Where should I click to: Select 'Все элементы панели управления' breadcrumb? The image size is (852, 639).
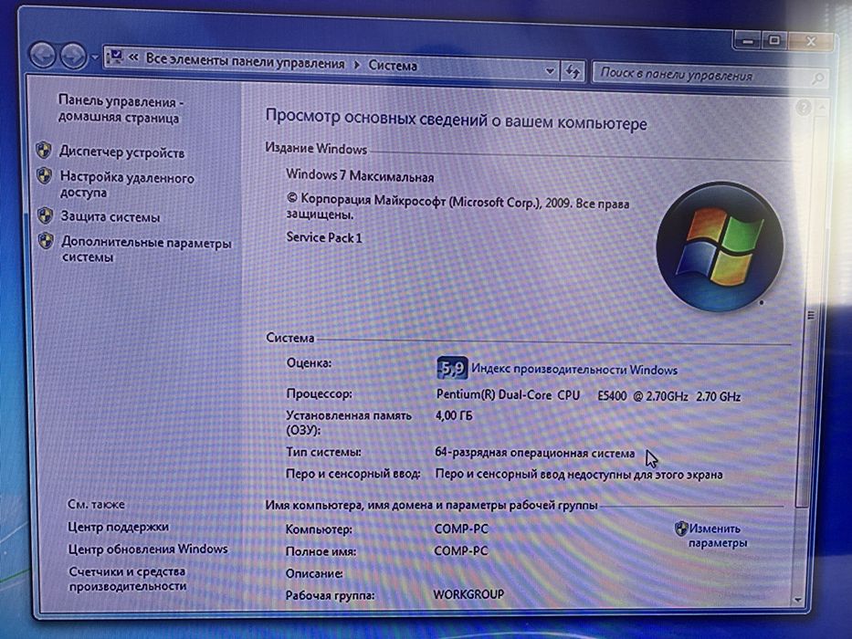tap(245, 61)
